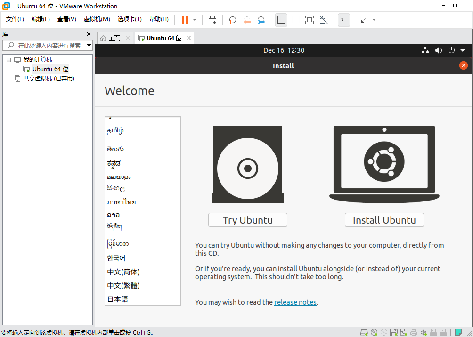Viewport: 473px width, 337px height.
Task: Take a snapshot of this virtual machine
Action: (x=232, y=20)
